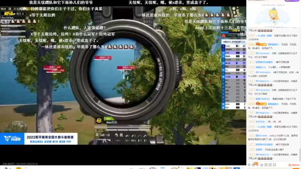Open the cartoon mascot banner above chat

pos(274,16)
